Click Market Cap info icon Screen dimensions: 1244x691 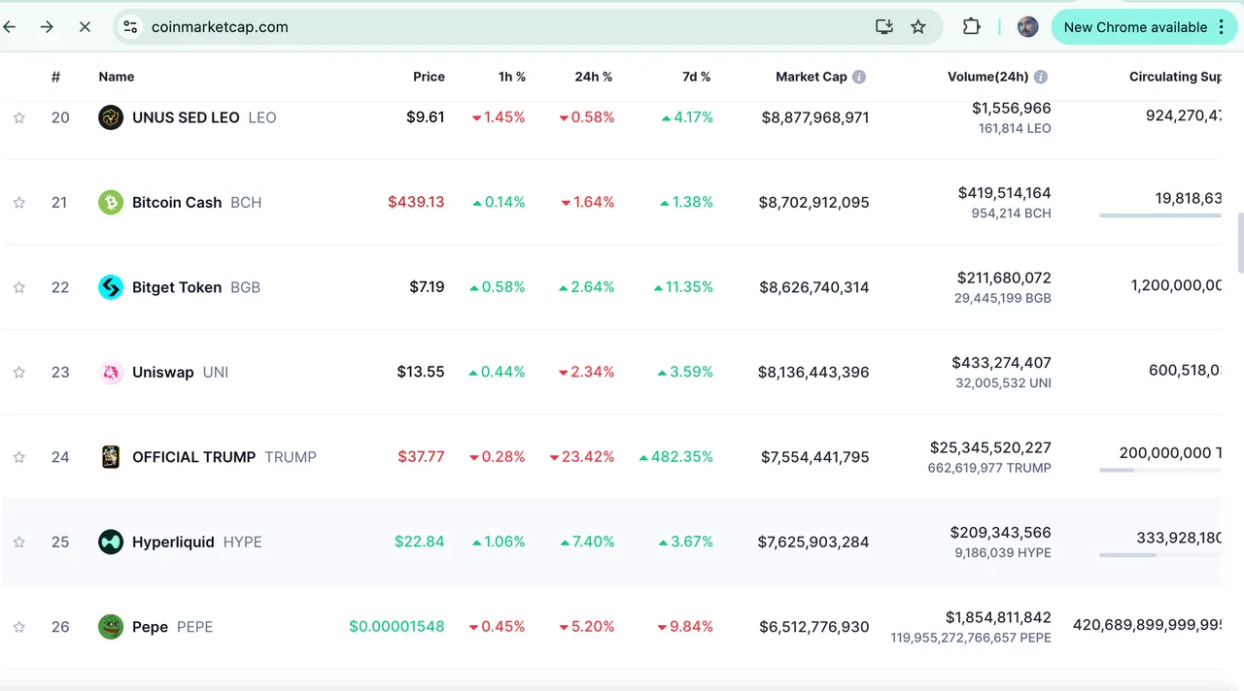coord(859,77)
